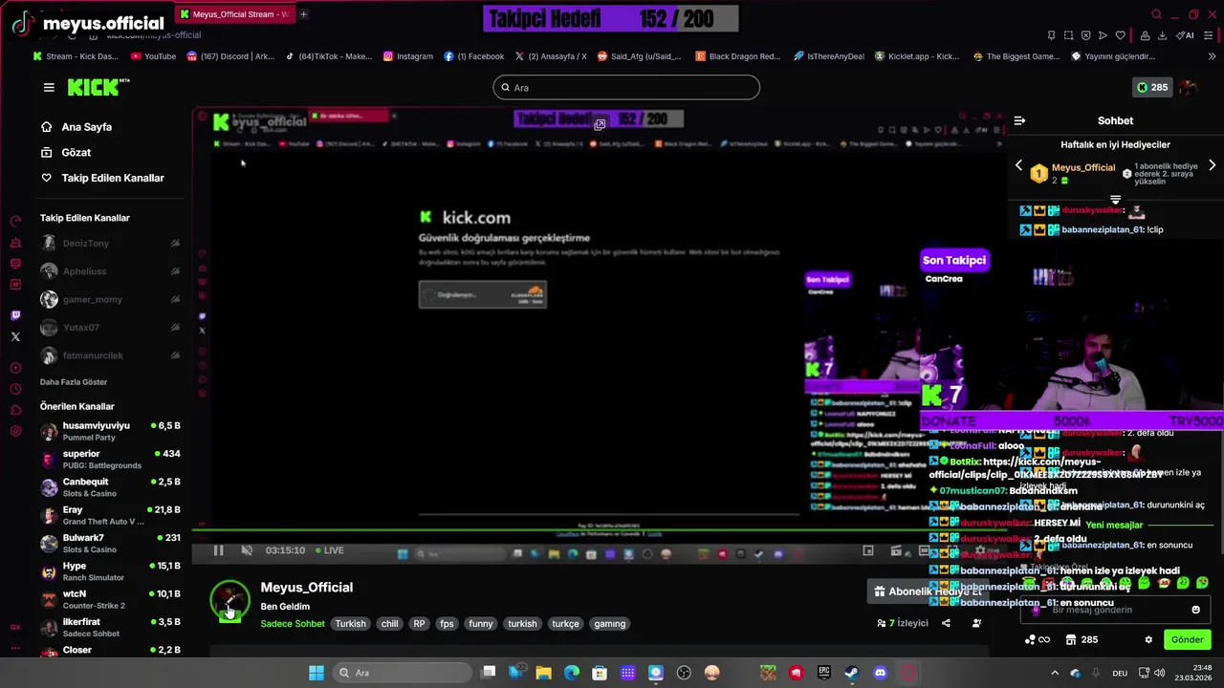The width and height of the screenshot is (1224, 688).
Task: Open the profile avatar at top right
Action: [x=1189, y=87]
